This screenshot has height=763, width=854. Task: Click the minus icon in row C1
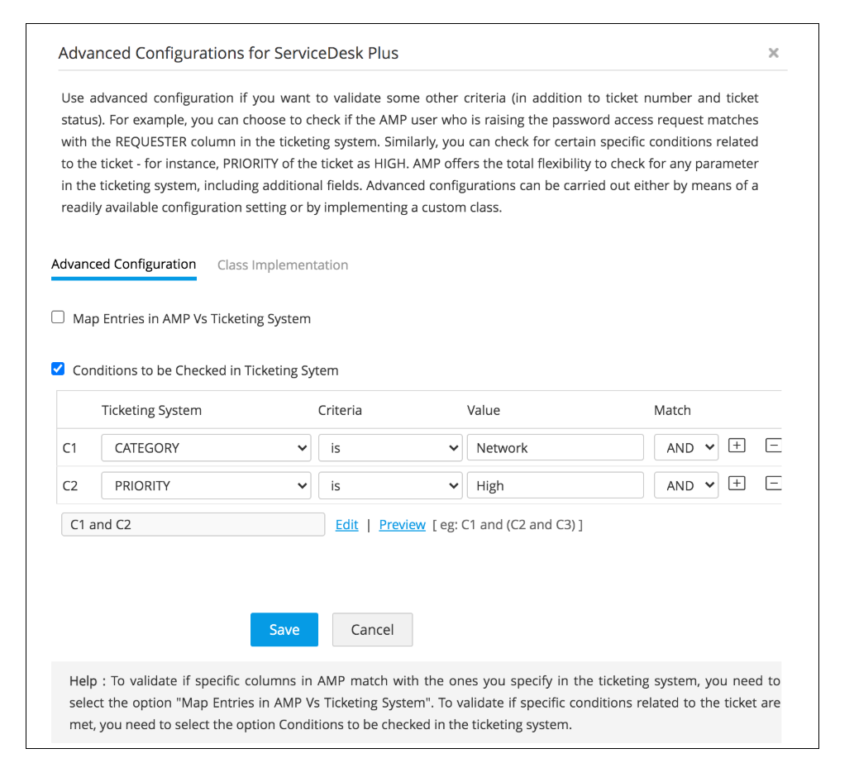coord(773,446)
